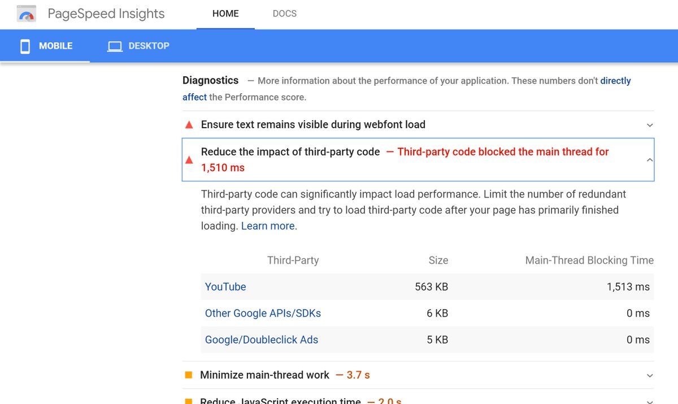Click the PageSpeed Insights logo icon

point(27,14)
